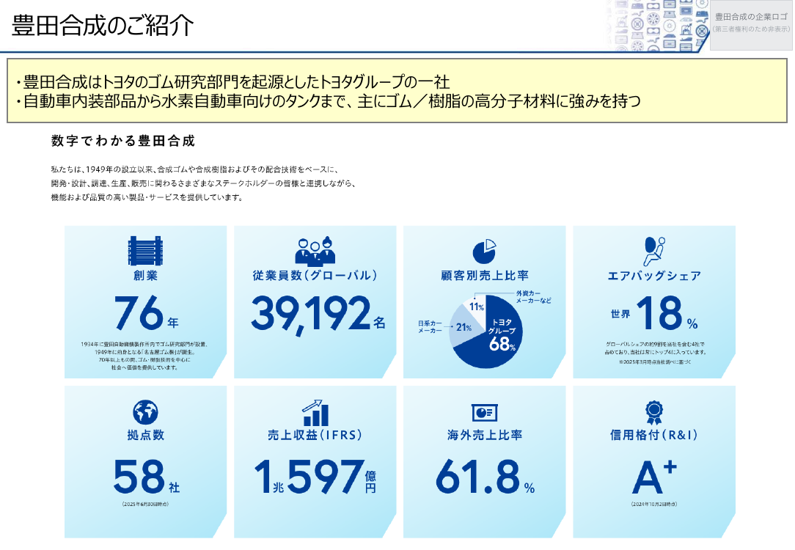Click the small pie chart icon above 顧客別売上比率

pyautogui.click(x=484, y=251)
